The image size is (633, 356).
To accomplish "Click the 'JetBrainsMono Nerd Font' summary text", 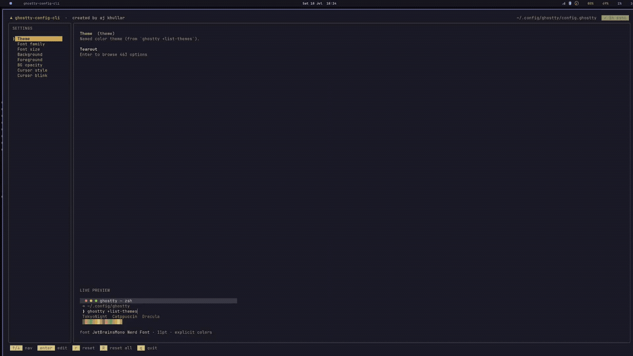I will (x=121, y=332).
